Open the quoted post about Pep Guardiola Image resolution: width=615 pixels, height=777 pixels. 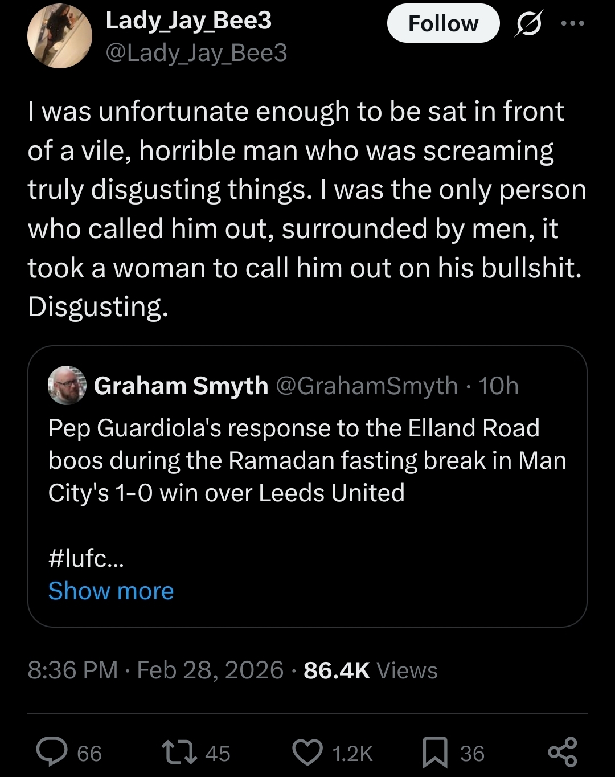click(307, 460)
